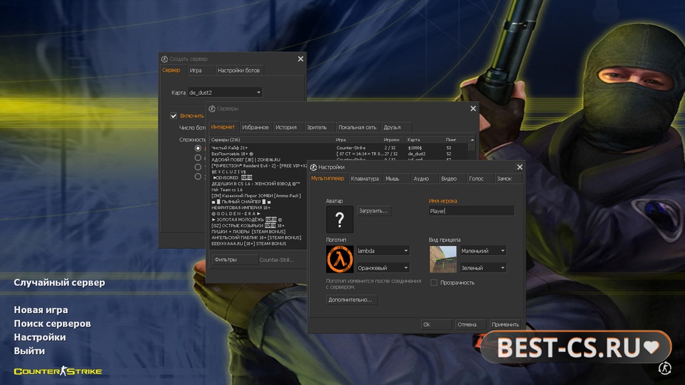This screenshot has height=385, width=685.
Task: Open the Оранжевый logo color dropdown
Action: [x=383, y=267]
